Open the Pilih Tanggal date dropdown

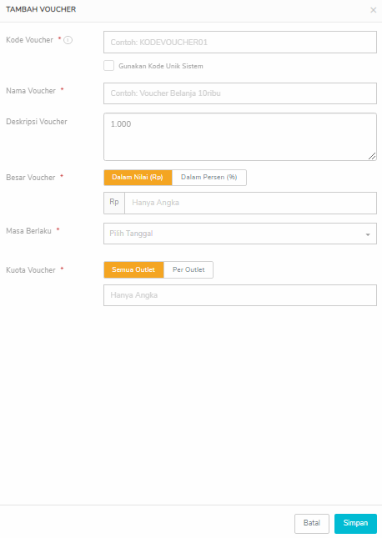[x=240, y=234]
